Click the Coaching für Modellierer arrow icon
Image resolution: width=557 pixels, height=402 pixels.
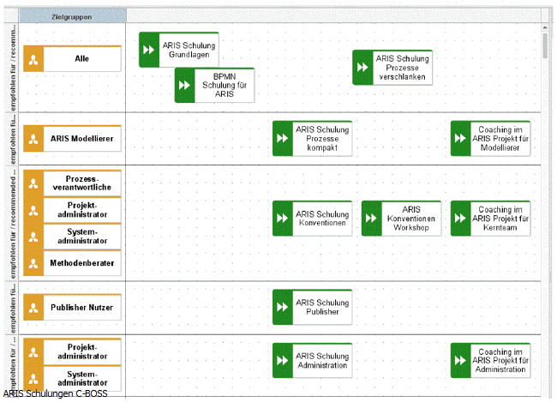point(461,138)
